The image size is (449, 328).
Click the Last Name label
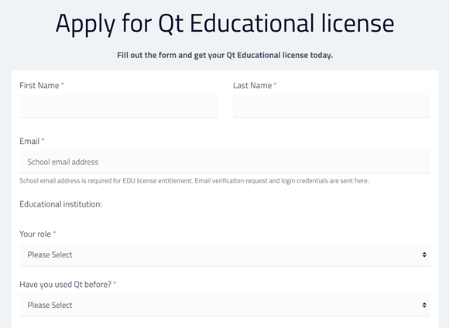coord(252,86)
